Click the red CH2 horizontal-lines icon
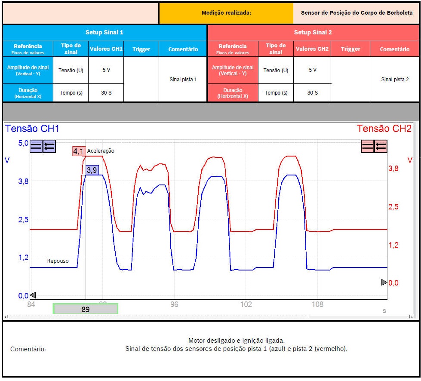Image resolution: width=421 pixels, height=381 pixels. (367, 147)
